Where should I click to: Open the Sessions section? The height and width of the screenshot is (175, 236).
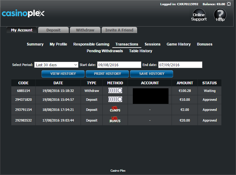pyautogui.click(x=152, y=44)
